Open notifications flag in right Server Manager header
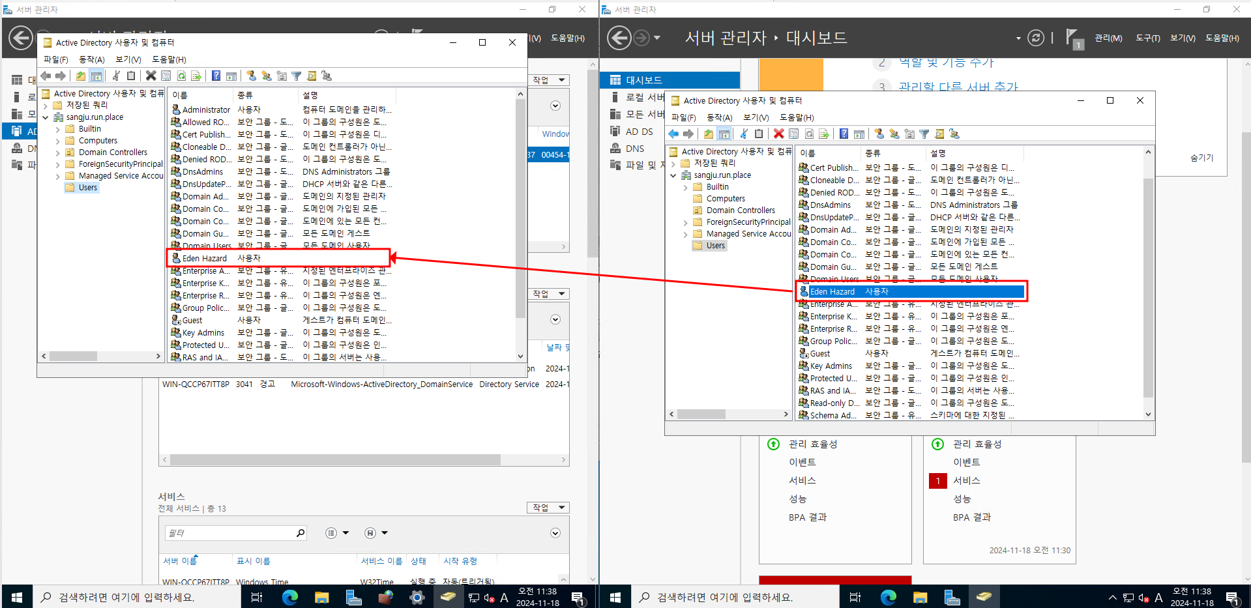This screenshot has width=1251, height=608. pos(1074,38)
